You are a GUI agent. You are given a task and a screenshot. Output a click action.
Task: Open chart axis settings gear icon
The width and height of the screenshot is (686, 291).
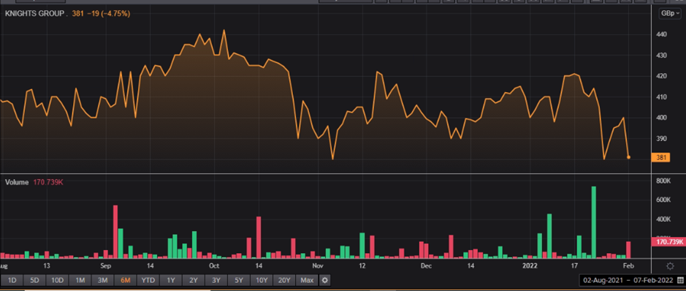pyautogui.click(x=670, y=266)
